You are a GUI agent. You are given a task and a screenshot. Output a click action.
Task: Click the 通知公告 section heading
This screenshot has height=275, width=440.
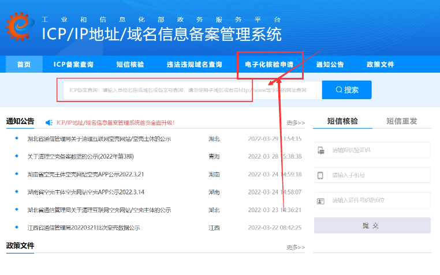click(20, 121)
